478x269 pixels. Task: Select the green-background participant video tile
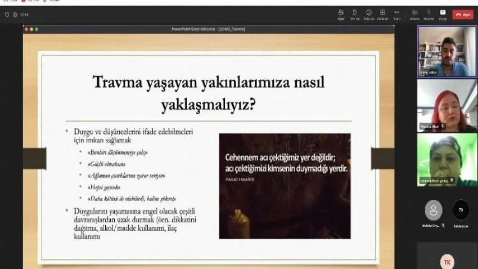[x=447, y=159]
